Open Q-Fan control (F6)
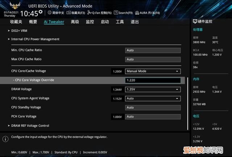 100,13
